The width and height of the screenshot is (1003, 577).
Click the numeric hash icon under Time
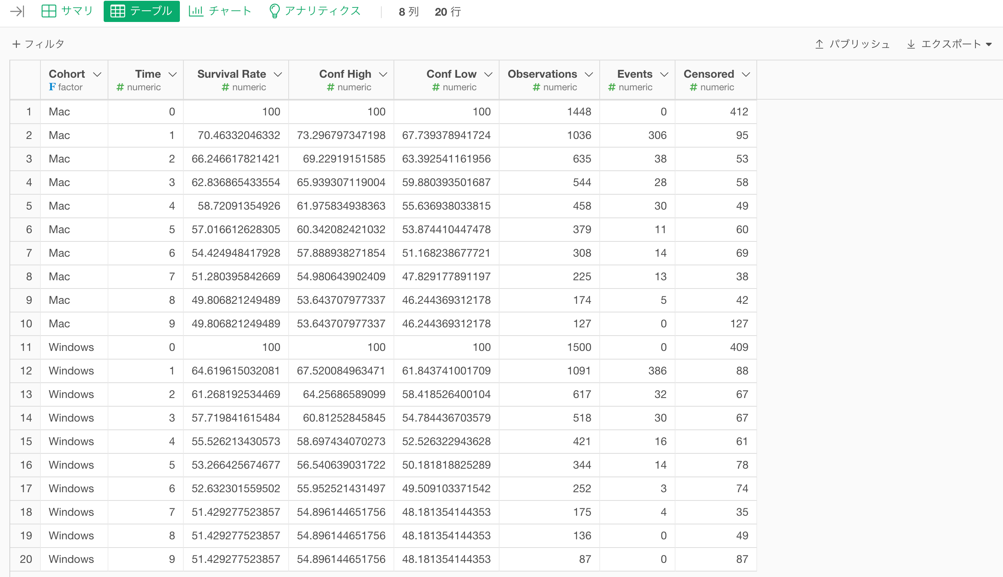pyautogui.click(x=120, y=87)
